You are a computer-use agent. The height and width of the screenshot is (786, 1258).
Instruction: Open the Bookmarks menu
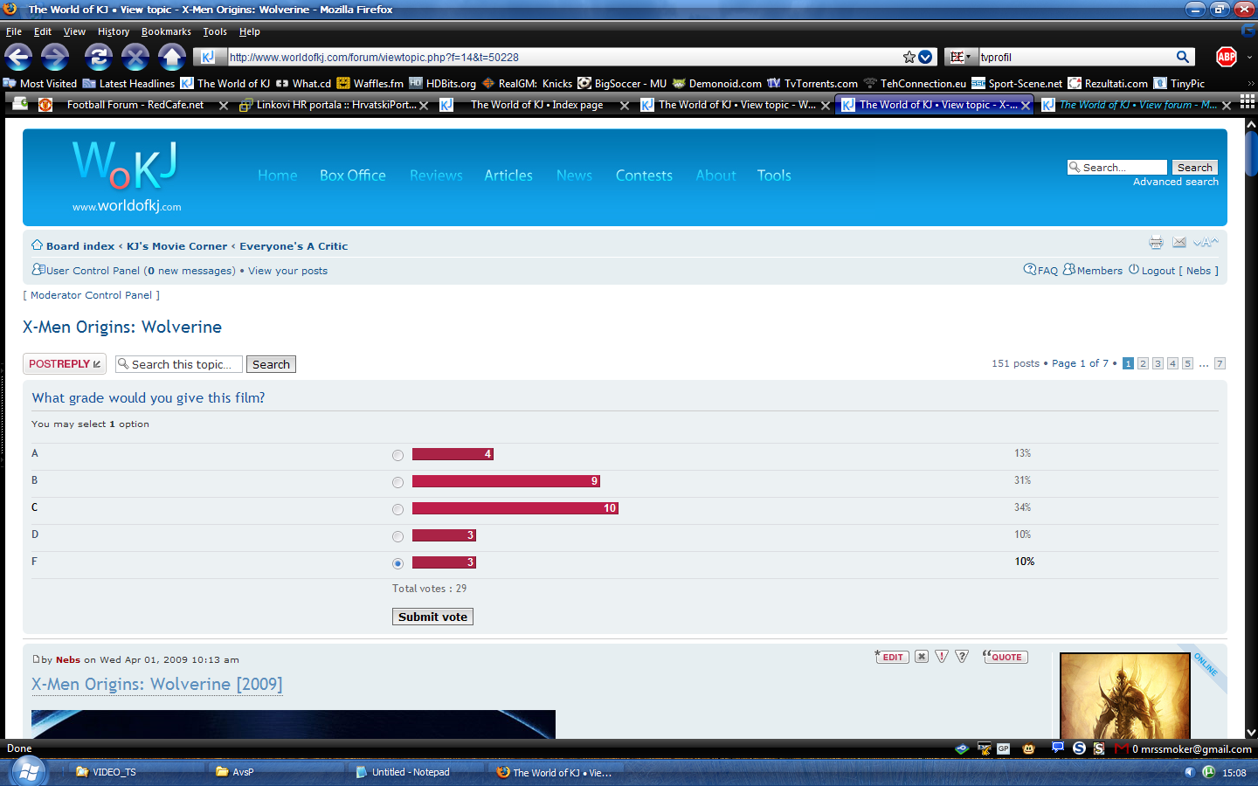click(x=166, y=31)
